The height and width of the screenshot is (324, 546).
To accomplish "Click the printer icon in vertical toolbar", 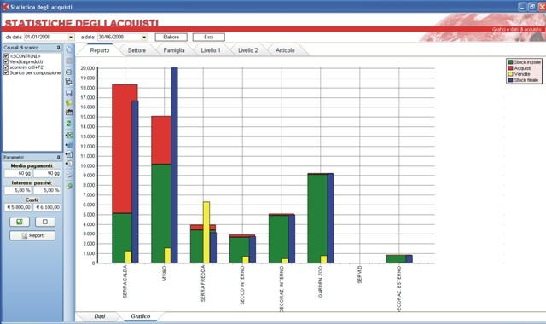I will click(x=69, y=175).
